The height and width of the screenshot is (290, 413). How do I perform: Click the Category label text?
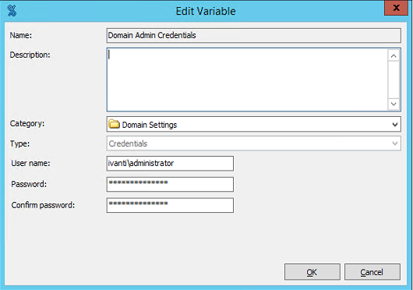pos(27,123)
